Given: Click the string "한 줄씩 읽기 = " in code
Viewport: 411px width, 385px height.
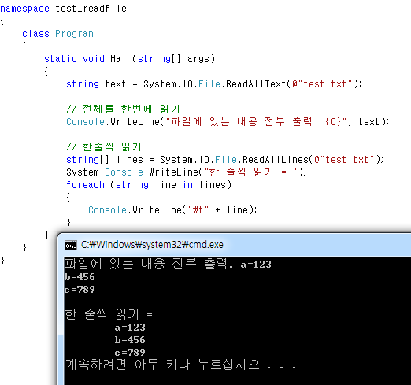Looking at the screenshot, I should click(x=250, y=172).
